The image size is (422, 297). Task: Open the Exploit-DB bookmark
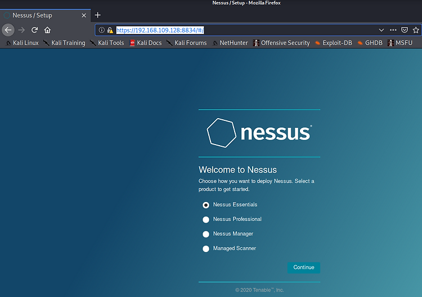[334, 43]
